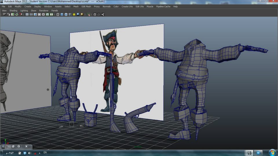Open the Normals menu
278x156 pixels.
tap(107, 7)
